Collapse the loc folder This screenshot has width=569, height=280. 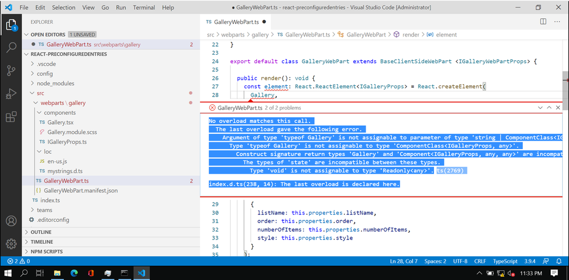pyautogui.click(x=110, y=151)
